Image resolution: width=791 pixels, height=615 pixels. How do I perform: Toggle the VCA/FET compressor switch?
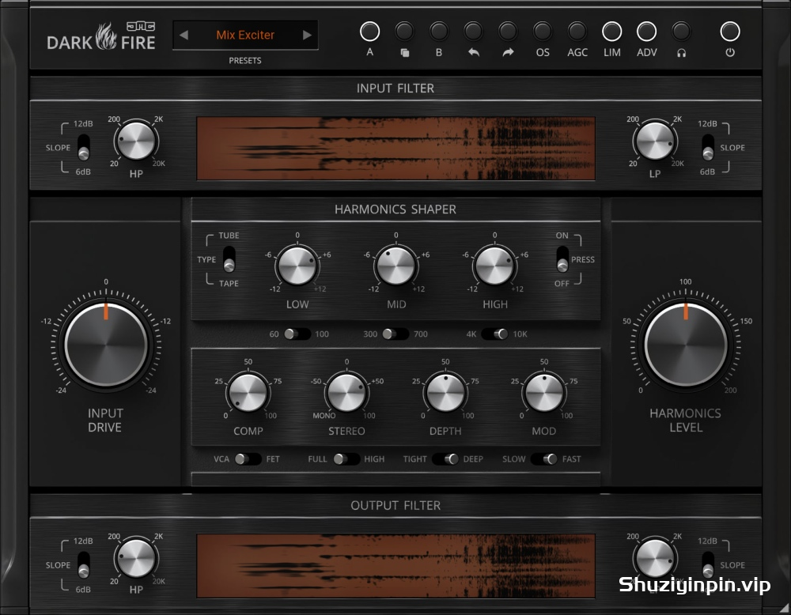(x=248, y=458)
